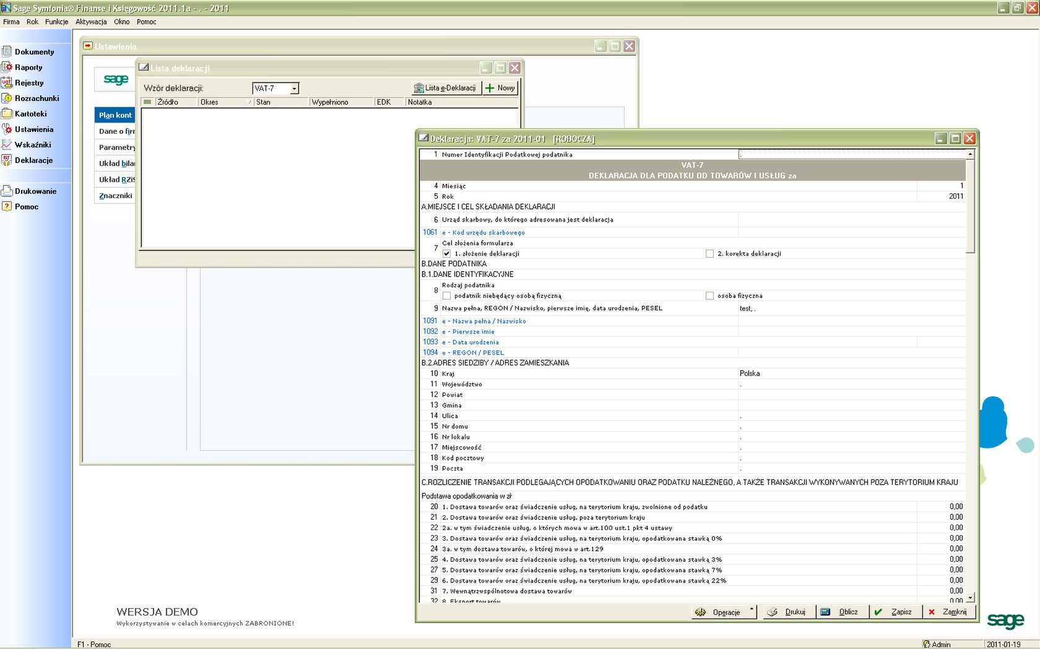Click the date 2011-01-19 in status bar
Viewport: 1040px width, 649px height.
(1003, 644)
